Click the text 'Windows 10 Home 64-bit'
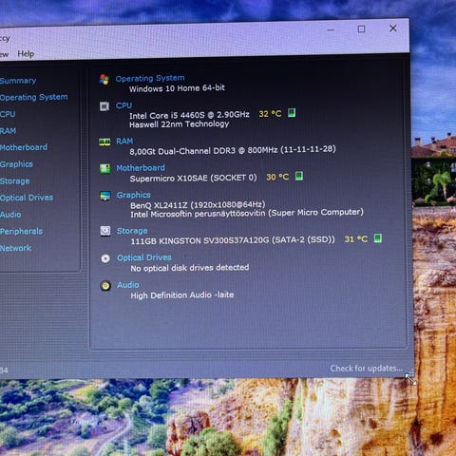The height and width of the screenshot is (456, 456). pos(177,88)
